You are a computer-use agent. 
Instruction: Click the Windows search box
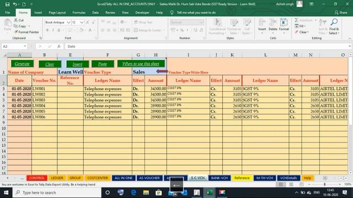coord(57,193)
